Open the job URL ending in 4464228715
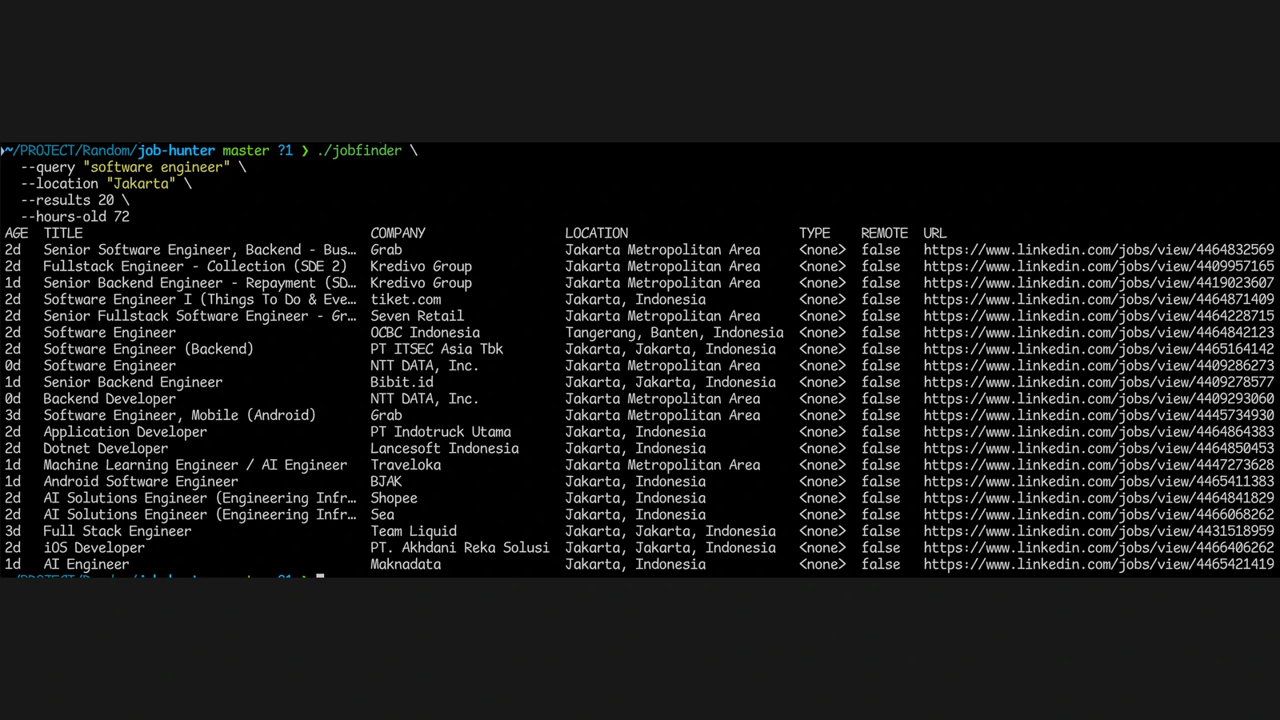The image size is (1280, 720). pos(1098,316)
